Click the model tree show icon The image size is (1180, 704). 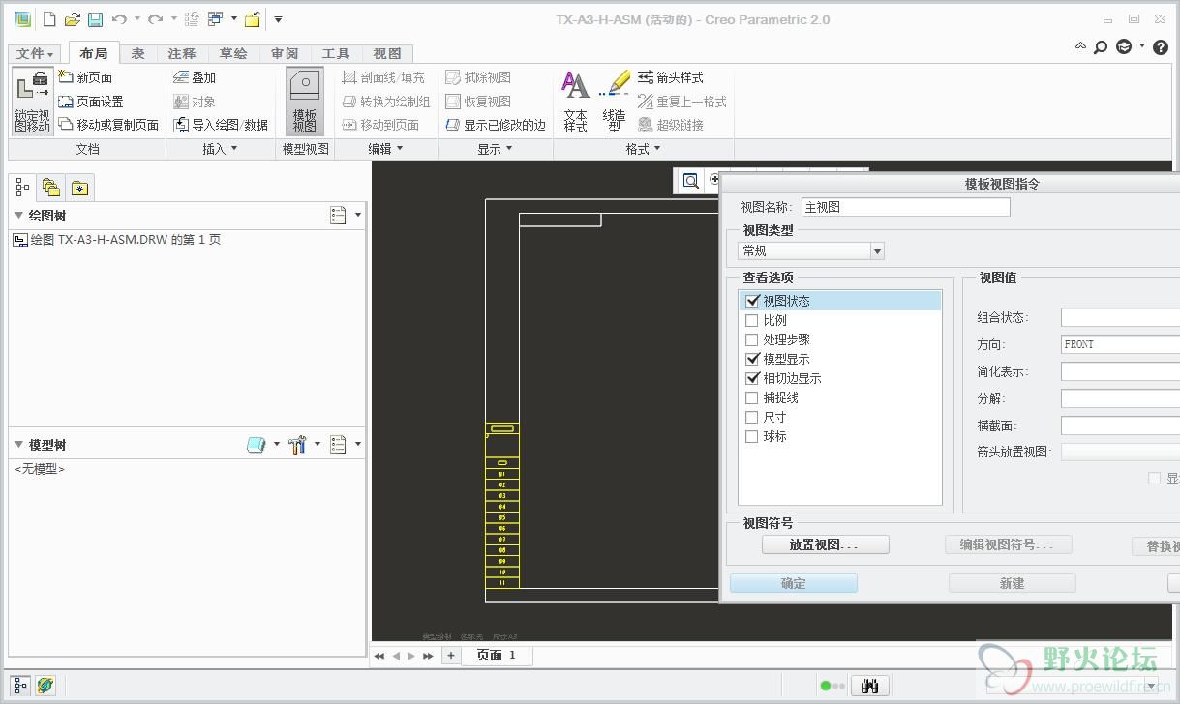click(x=256, y=444)
